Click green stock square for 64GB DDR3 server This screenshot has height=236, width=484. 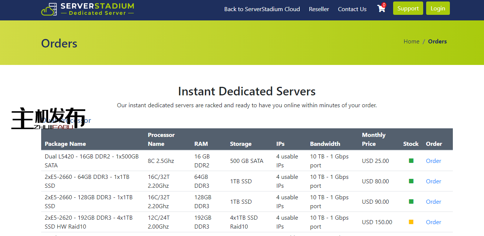point(411,181)
